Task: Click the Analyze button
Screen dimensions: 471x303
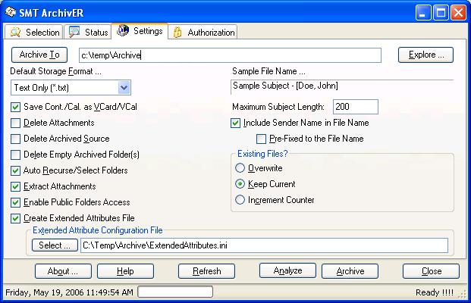Action: pyautogui.click(x=287, y=270)
